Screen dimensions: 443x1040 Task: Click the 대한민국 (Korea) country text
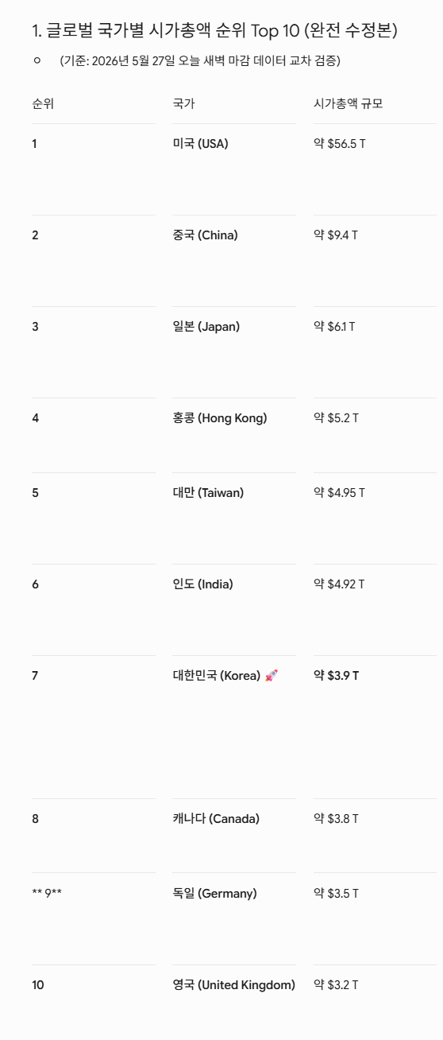(216, 676)
